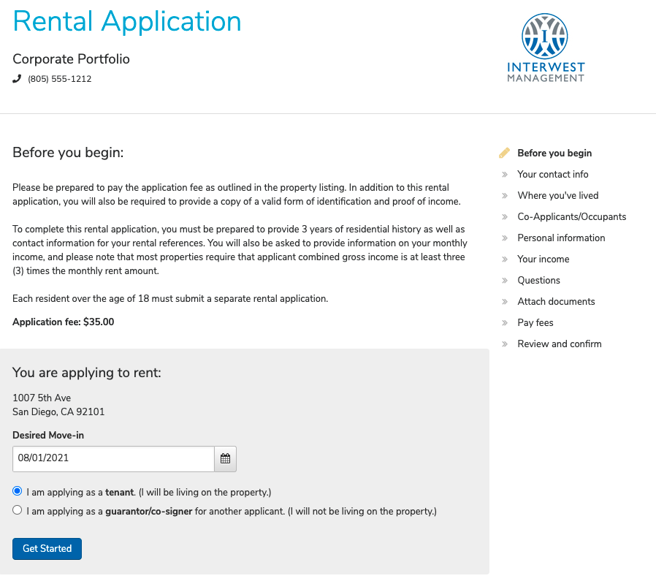Click the phone icon beside the number
Screen dimensions: 656x584
[x=18, y=79]
